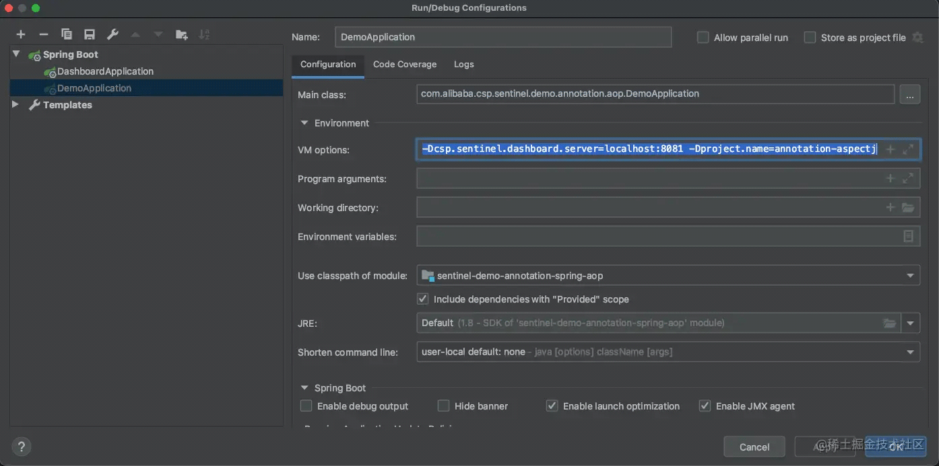
Task: Open the help question mark button
Action: click(x=22, y=446)
